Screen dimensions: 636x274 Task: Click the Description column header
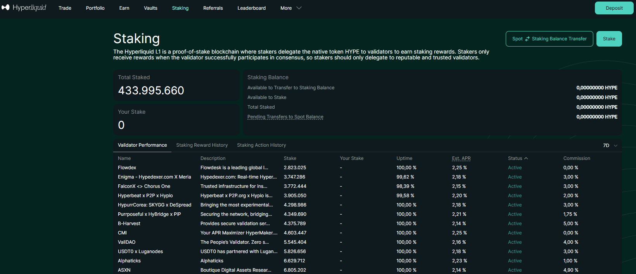click(x=213, y=158)
